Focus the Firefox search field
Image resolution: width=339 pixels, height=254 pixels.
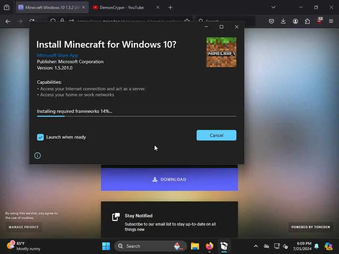click(x=225, y=21)
